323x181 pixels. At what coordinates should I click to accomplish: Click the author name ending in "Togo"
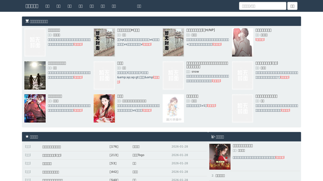pos(138,155)
